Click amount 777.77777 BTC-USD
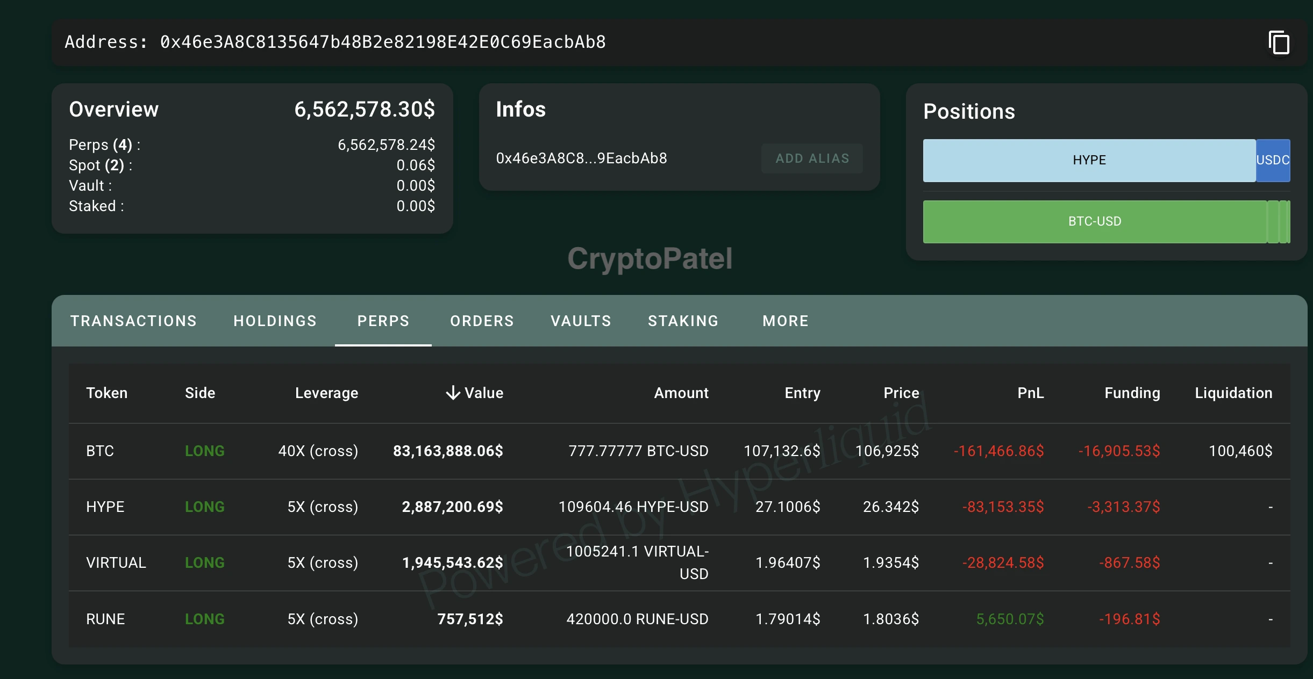1313x679 pixels. pos(638,451)
